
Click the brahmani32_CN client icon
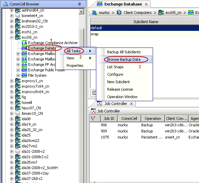click(x=18, y=21)
